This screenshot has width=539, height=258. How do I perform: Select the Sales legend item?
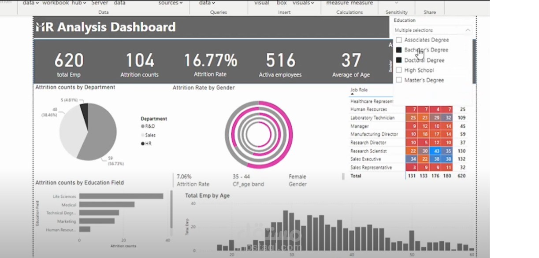(x=148, y=135)
